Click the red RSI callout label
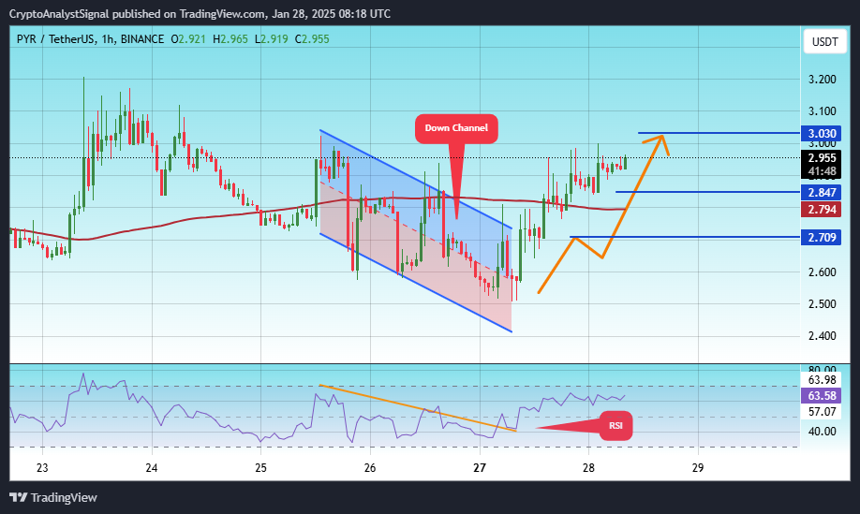Viewport: 860px width, 514px height. [615, 426]
